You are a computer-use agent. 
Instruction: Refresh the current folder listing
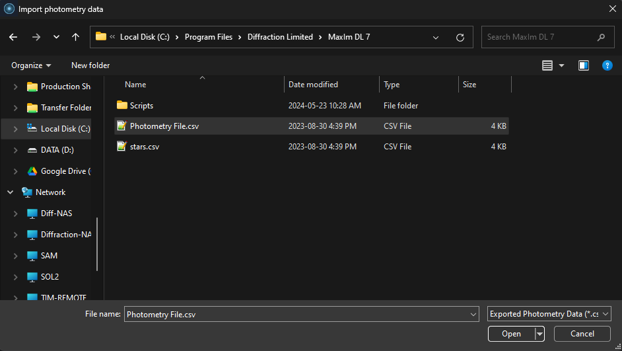pos(460,38)
